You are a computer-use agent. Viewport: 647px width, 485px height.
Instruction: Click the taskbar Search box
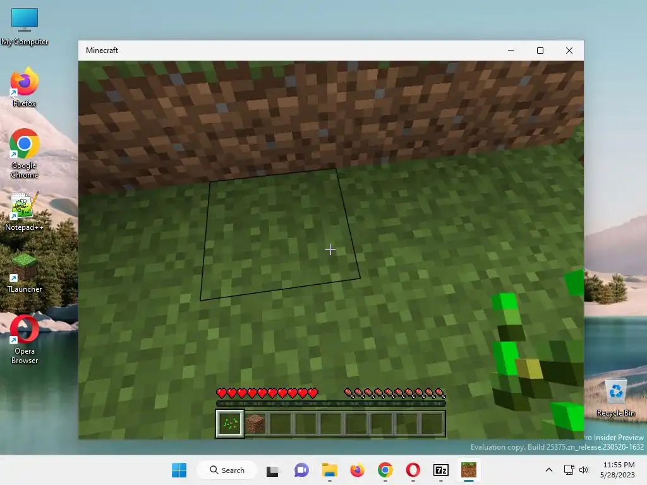coord(227,470)
